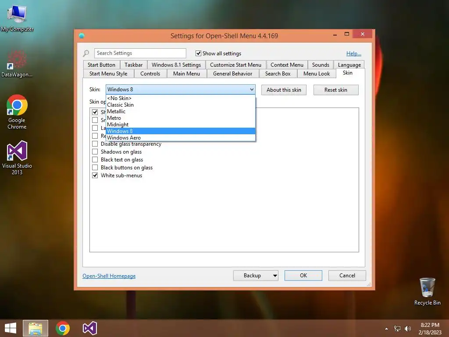Open Windows 8.1 Settings tab

[x=176, y=65]
